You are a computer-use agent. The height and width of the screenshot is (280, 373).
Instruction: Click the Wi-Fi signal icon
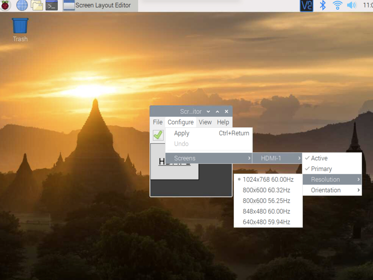(x=337, y=5)
